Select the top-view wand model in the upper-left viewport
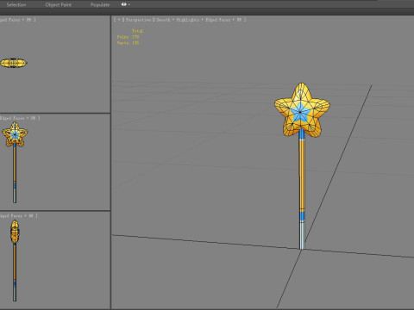414x310 pixels. [13, 63]
